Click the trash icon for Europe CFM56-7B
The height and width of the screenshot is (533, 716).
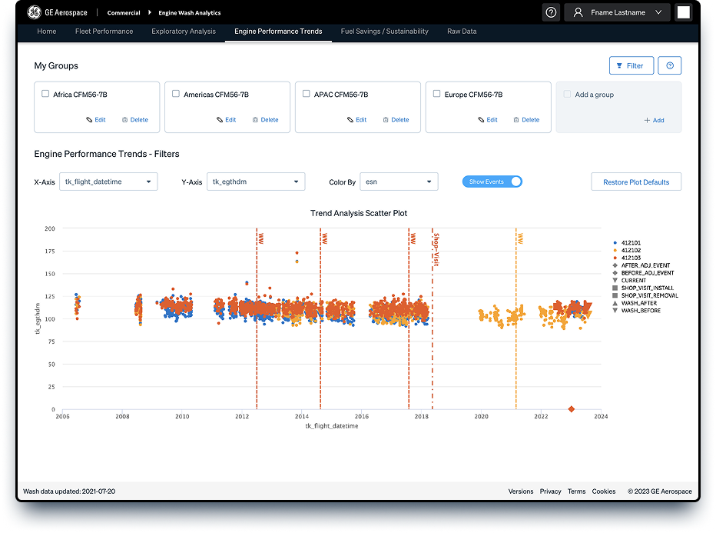coord(516,120)
